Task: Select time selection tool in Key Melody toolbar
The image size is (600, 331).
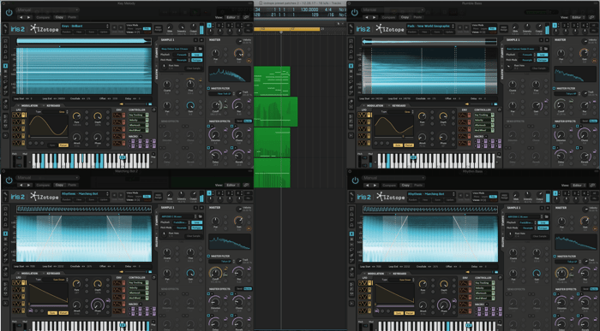Action: click(5, 66)
